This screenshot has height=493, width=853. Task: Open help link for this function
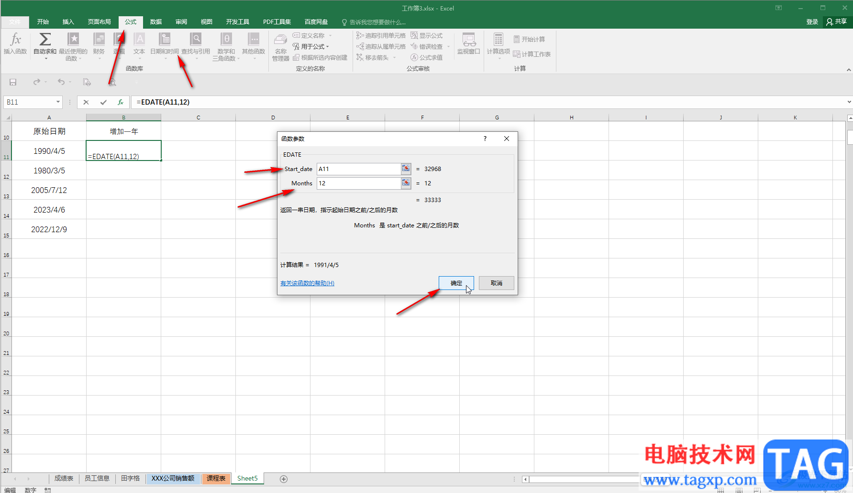point(307,283)
